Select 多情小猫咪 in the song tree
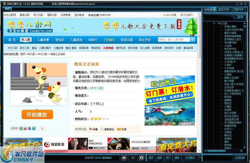250x163 pixels. [230, 27]
